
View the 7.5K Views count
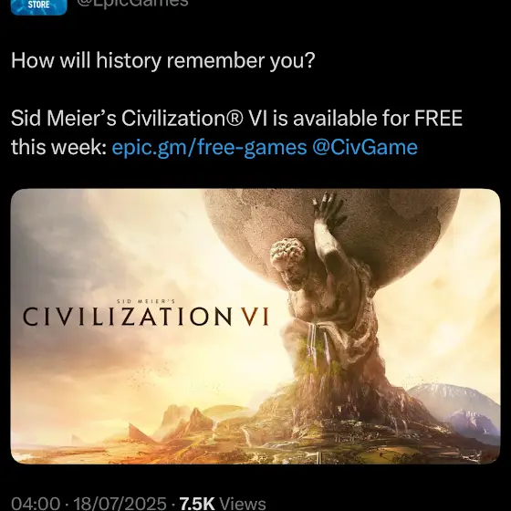[223, 504]
